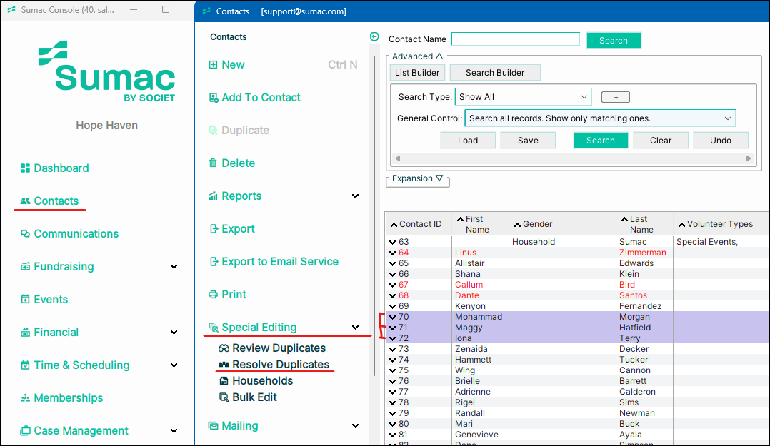This screenshot has height=446, width=770.
Task: Click the Memberships icon
Action: 25,398
